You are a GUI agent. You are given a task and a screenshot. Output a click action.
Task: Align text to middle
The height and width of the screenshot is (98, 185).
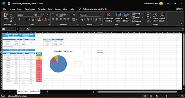[x=57, y=15]
